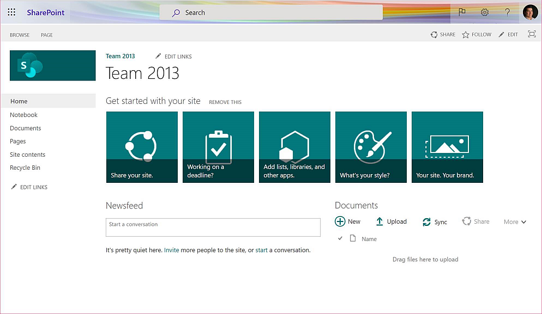Click the Team 2013 breadcrumb link
Screen dimensions: 542x314
[x=121, y=56]
